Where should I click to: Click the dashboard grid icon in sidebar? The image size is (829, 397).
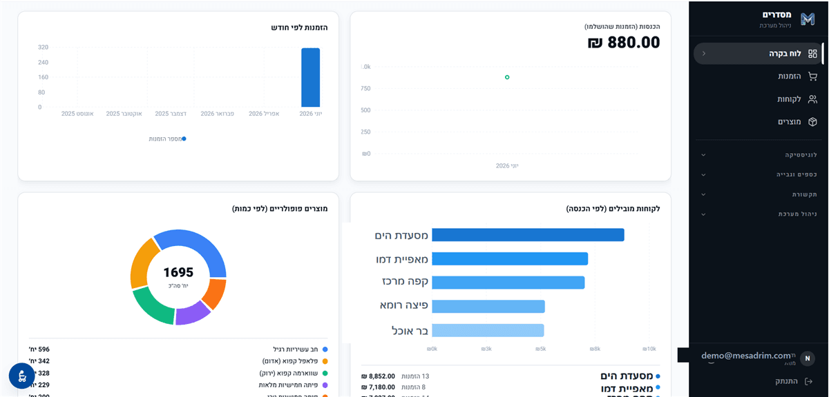point(812,54)
